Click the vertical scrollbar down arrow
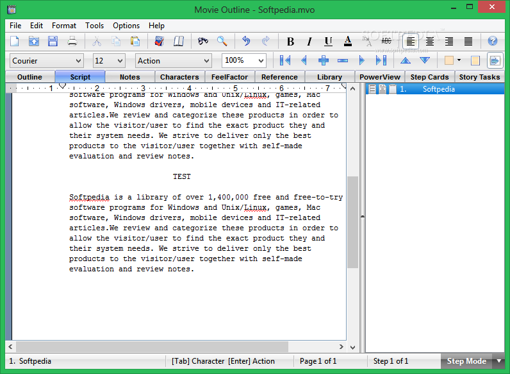 [352, 347]
